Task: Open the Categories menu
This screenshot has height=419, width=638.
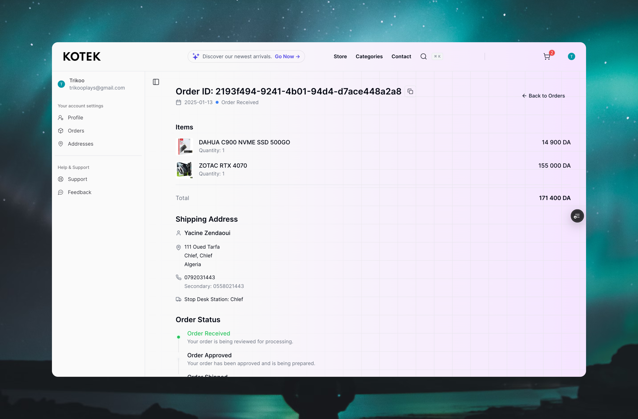Action: click(x=369, y=56)
